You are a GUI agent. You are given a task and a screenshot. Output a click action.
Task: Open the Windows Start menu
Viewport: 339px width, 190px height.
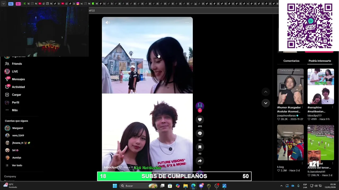click(x=115, y=186)
